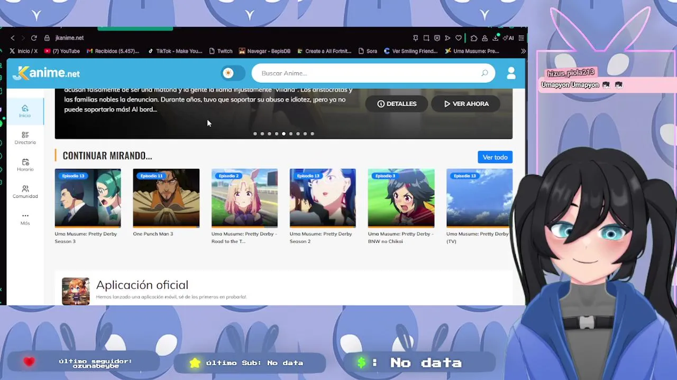
Task: Open the Twitch bookmark
Action: pos(221,51)
